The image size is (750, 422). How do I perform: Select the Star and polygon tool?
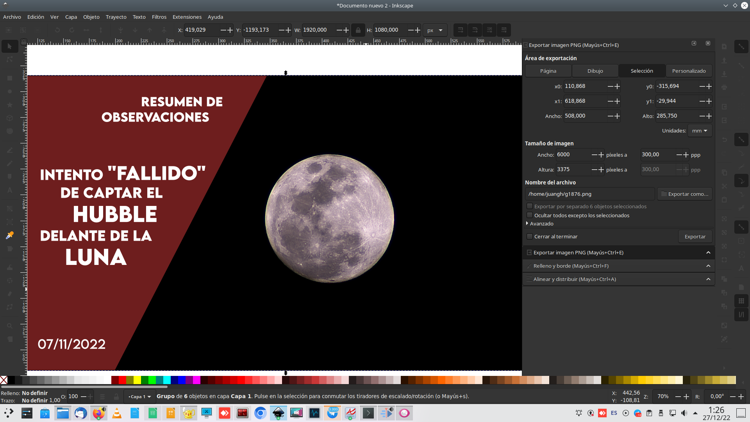(10, 105)
